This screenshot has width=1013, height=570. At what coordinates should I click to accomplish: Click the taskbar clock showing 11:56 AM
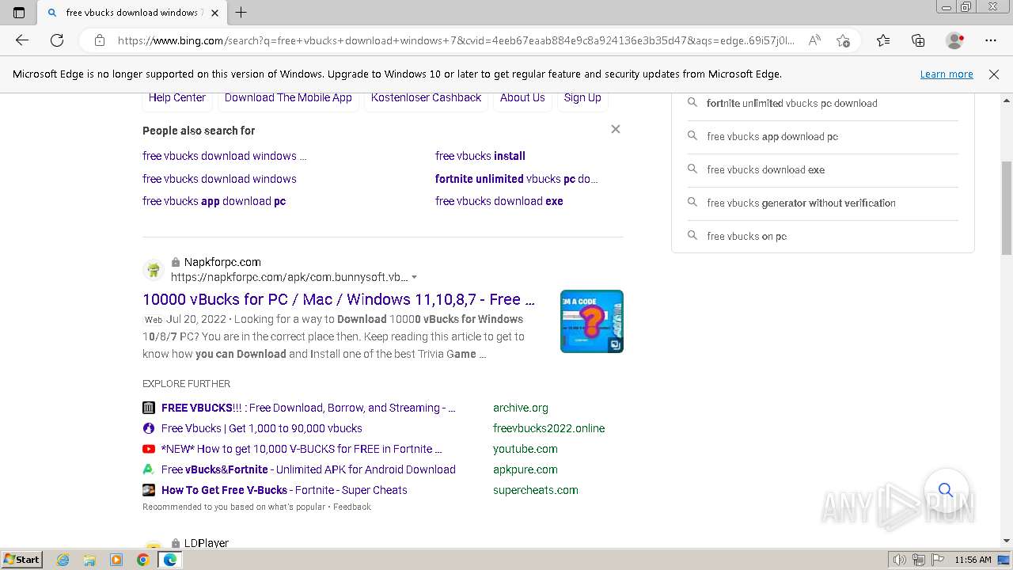tap(973, 560)
